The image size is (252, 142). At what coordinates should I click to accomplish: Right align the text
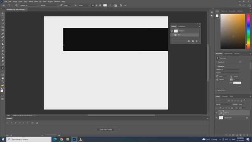tap(100, 6)
